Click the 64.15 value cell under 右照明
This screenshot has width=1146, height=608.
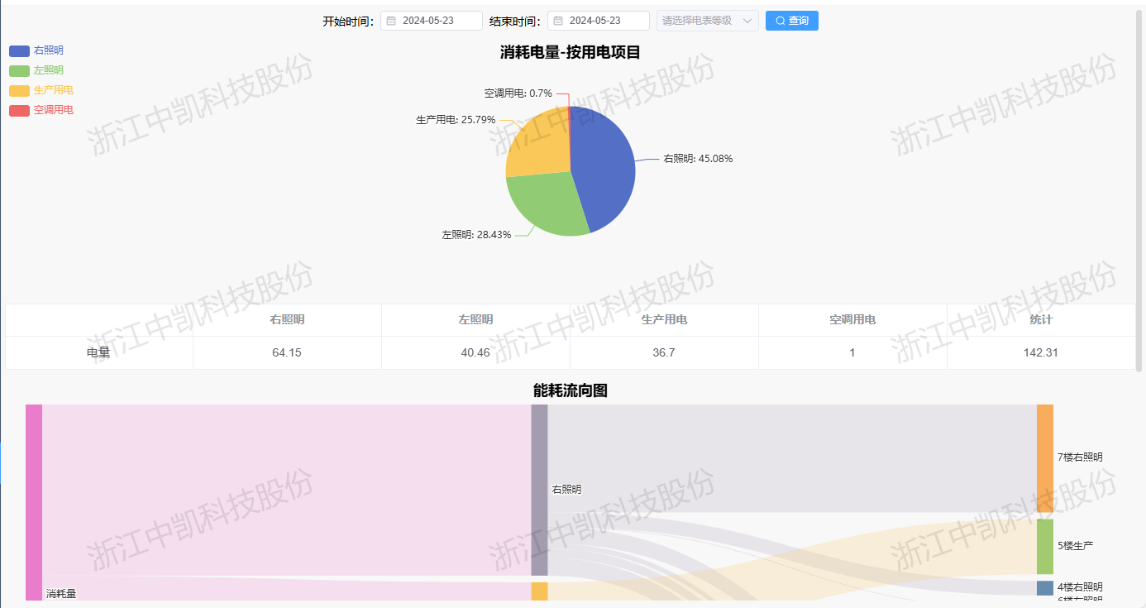click(x=287, y=352)
